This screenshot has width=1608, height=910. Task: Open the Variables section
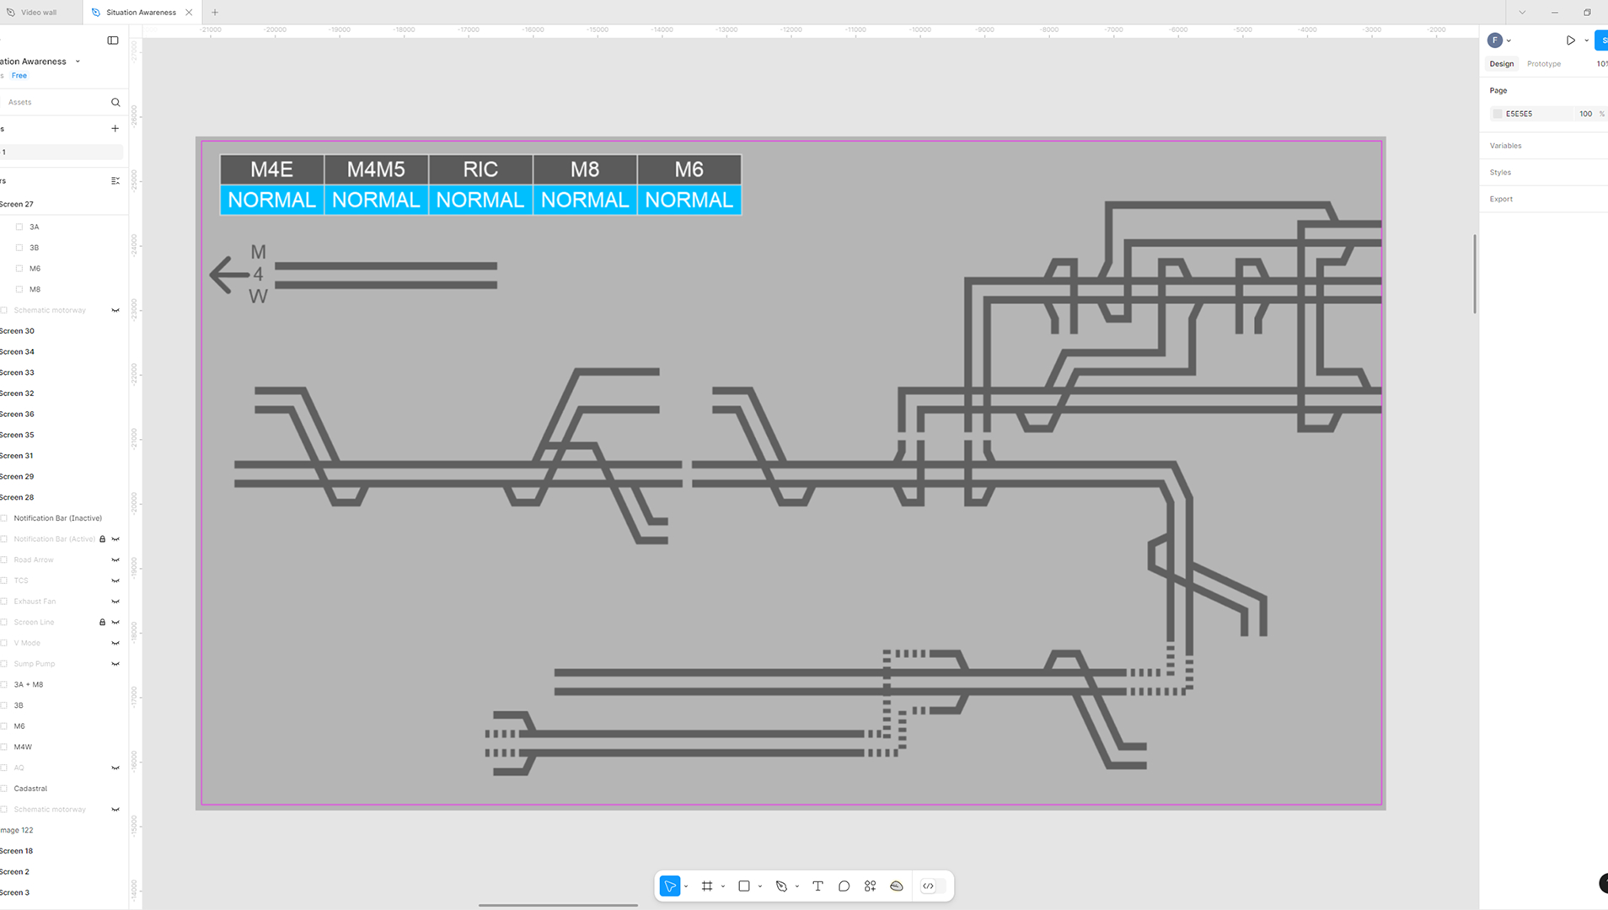pyautogui.click(x=1505, y=146)
